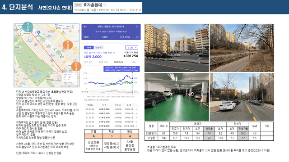This screenshot has width=289, height=162.
Task: Switch to the 최근 3년 tab
Action: pos(88,62)
